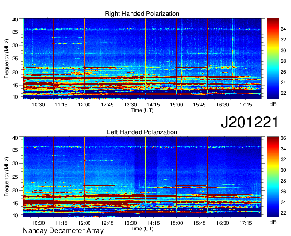Click the 15 MHz tick of Right Handed plot

click(x=15, y=86)
